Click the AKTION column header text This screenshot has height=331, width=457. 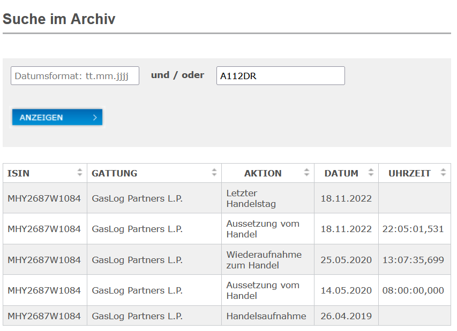tap(263, 173)
